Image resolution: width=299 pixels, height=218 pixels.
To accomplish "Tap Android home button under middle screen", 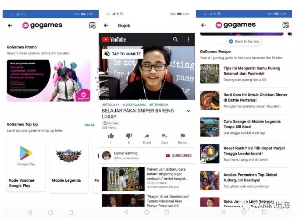I will (146, 212).
